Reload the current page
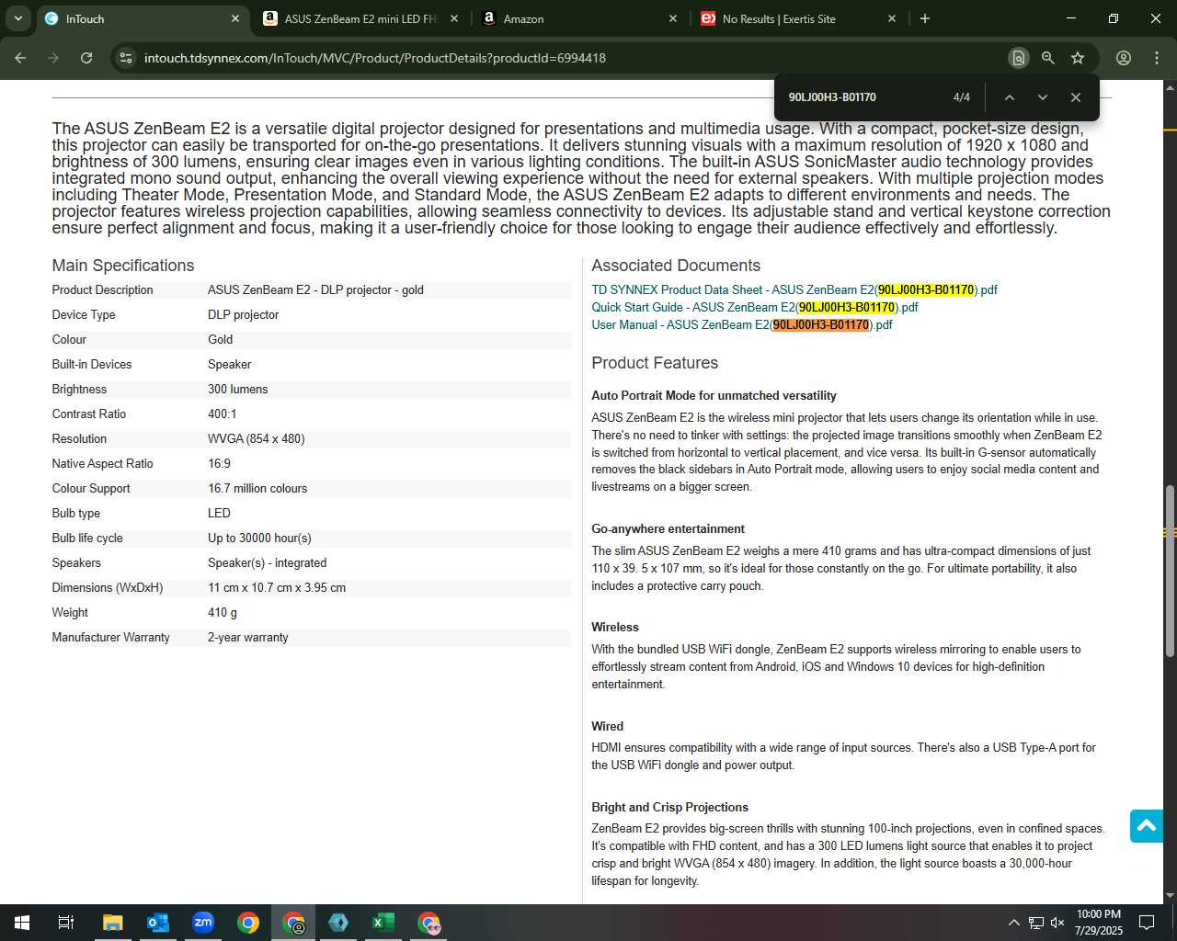1177x941 pixels. click(x=86, y=58)
